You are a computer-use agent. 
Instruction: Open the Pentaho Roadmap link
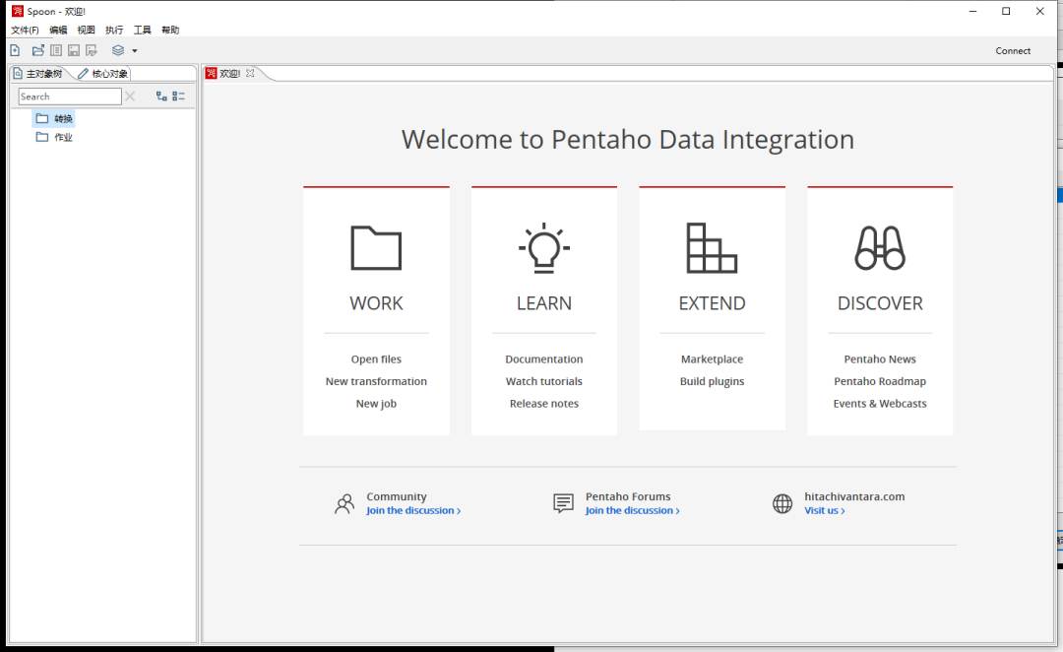coord(880,381)
